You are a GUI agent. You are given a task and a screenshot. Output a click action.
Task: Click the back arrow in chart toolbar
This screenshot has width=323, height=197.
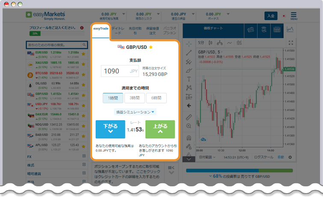(x=189, y=106)
